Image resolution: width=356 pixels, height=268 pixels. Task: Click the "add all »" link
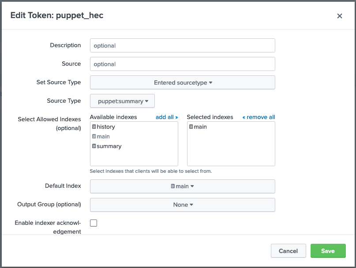pyautogui.click(x=167, y=117)
